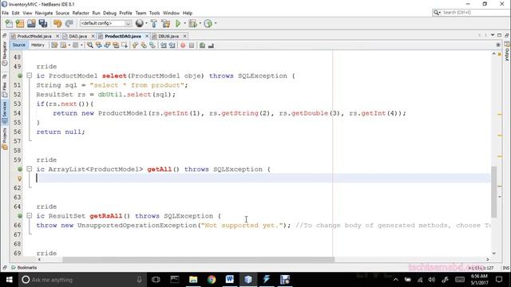This screenshot has width=511, height=287.
Task: Open the Profile Project dropdown arrow
Action: (x=216, y=23)
